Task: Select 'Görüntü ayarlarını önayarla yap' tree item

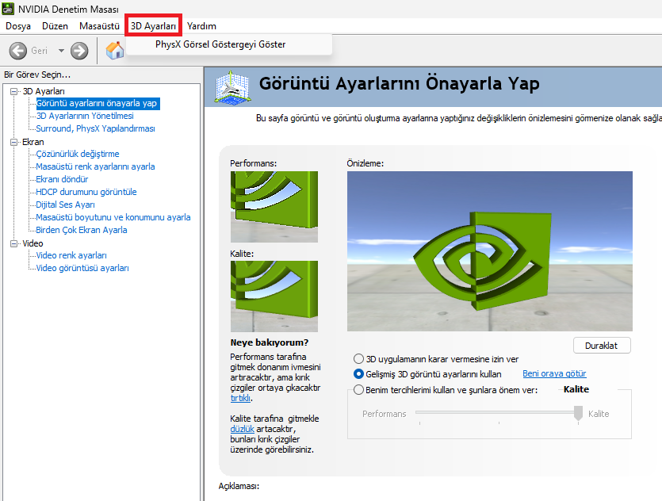Action: click(x=97, y=103)
